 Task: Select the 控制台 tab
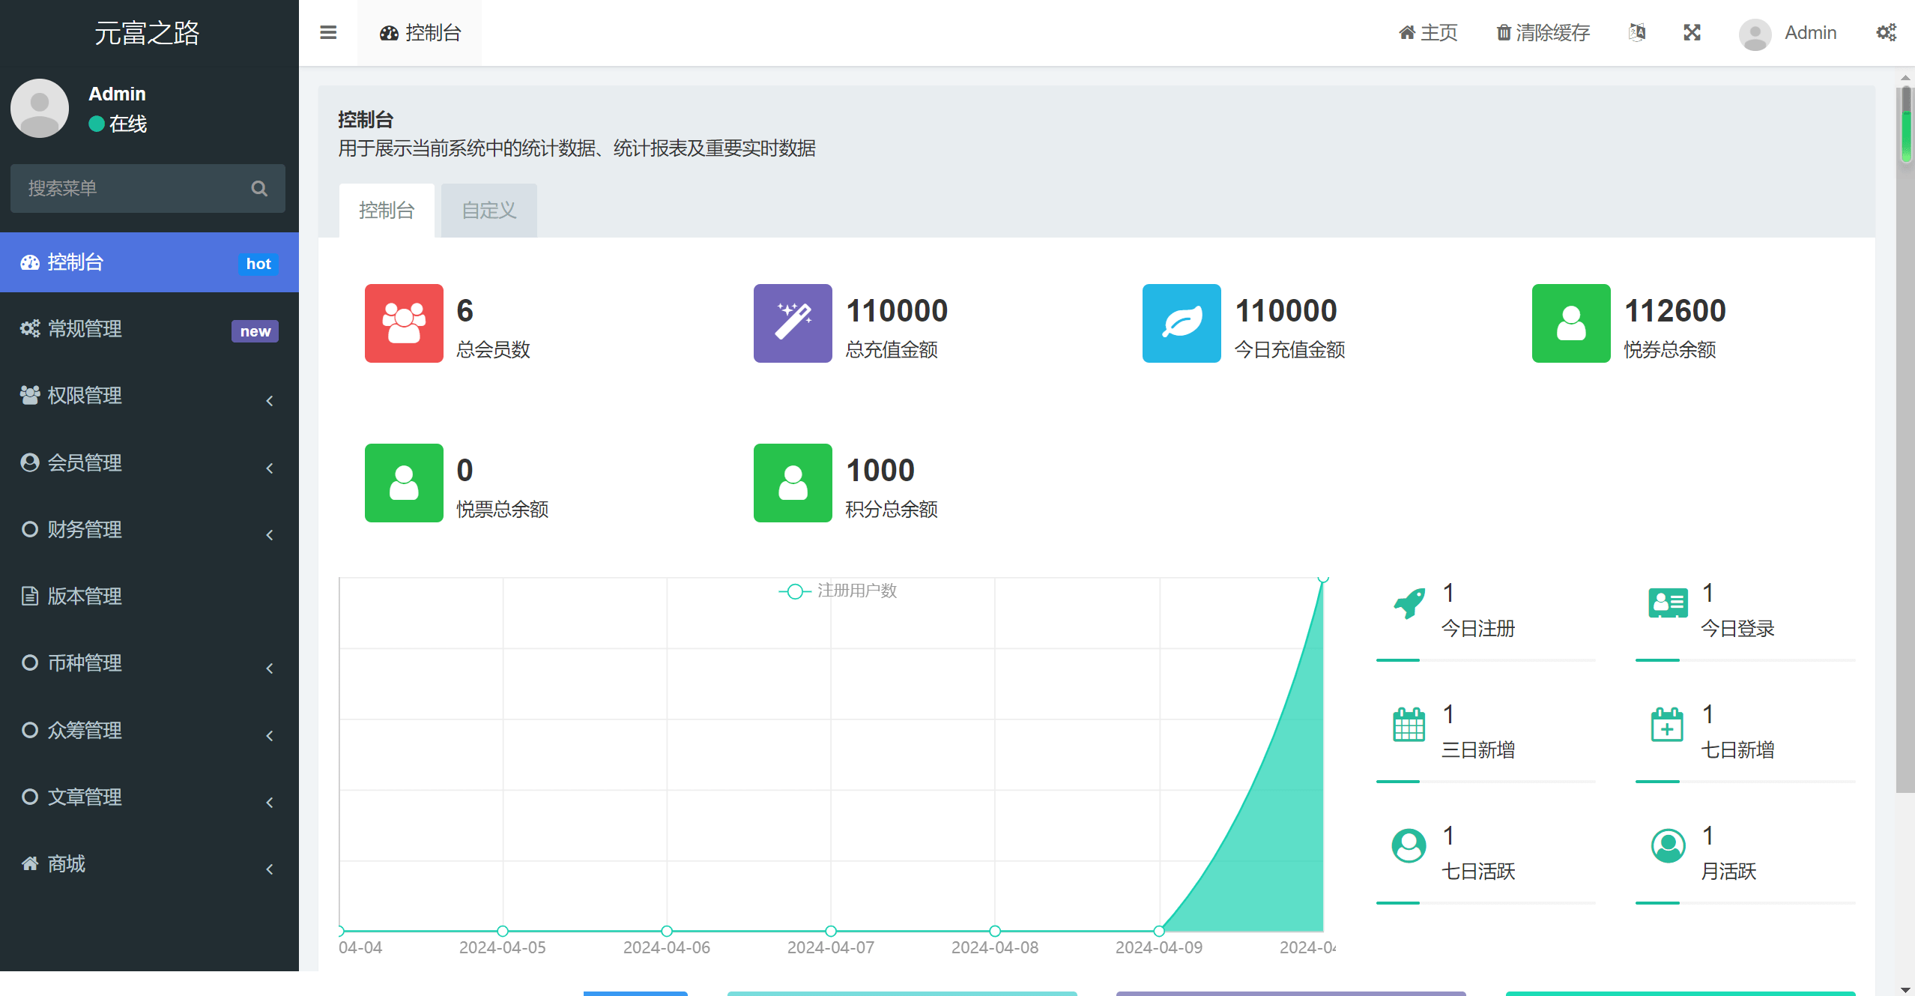[387, 211]
